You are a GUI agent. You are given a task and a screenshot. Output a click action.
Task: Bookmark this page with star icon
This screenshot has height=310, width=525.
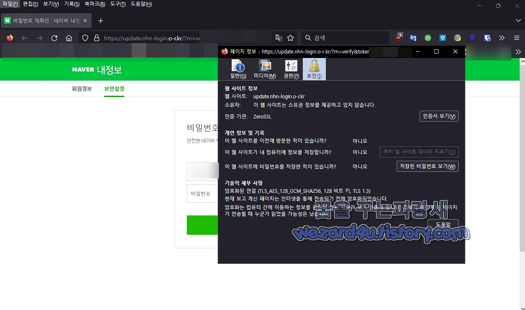click(290, 38)
